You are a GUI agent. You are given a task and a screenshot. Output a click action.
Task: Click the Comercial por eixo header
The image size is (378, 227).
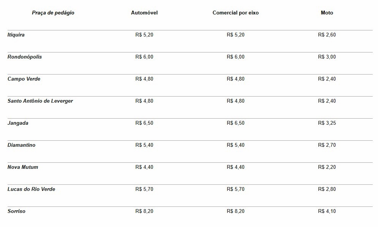[x=236, y=13]
